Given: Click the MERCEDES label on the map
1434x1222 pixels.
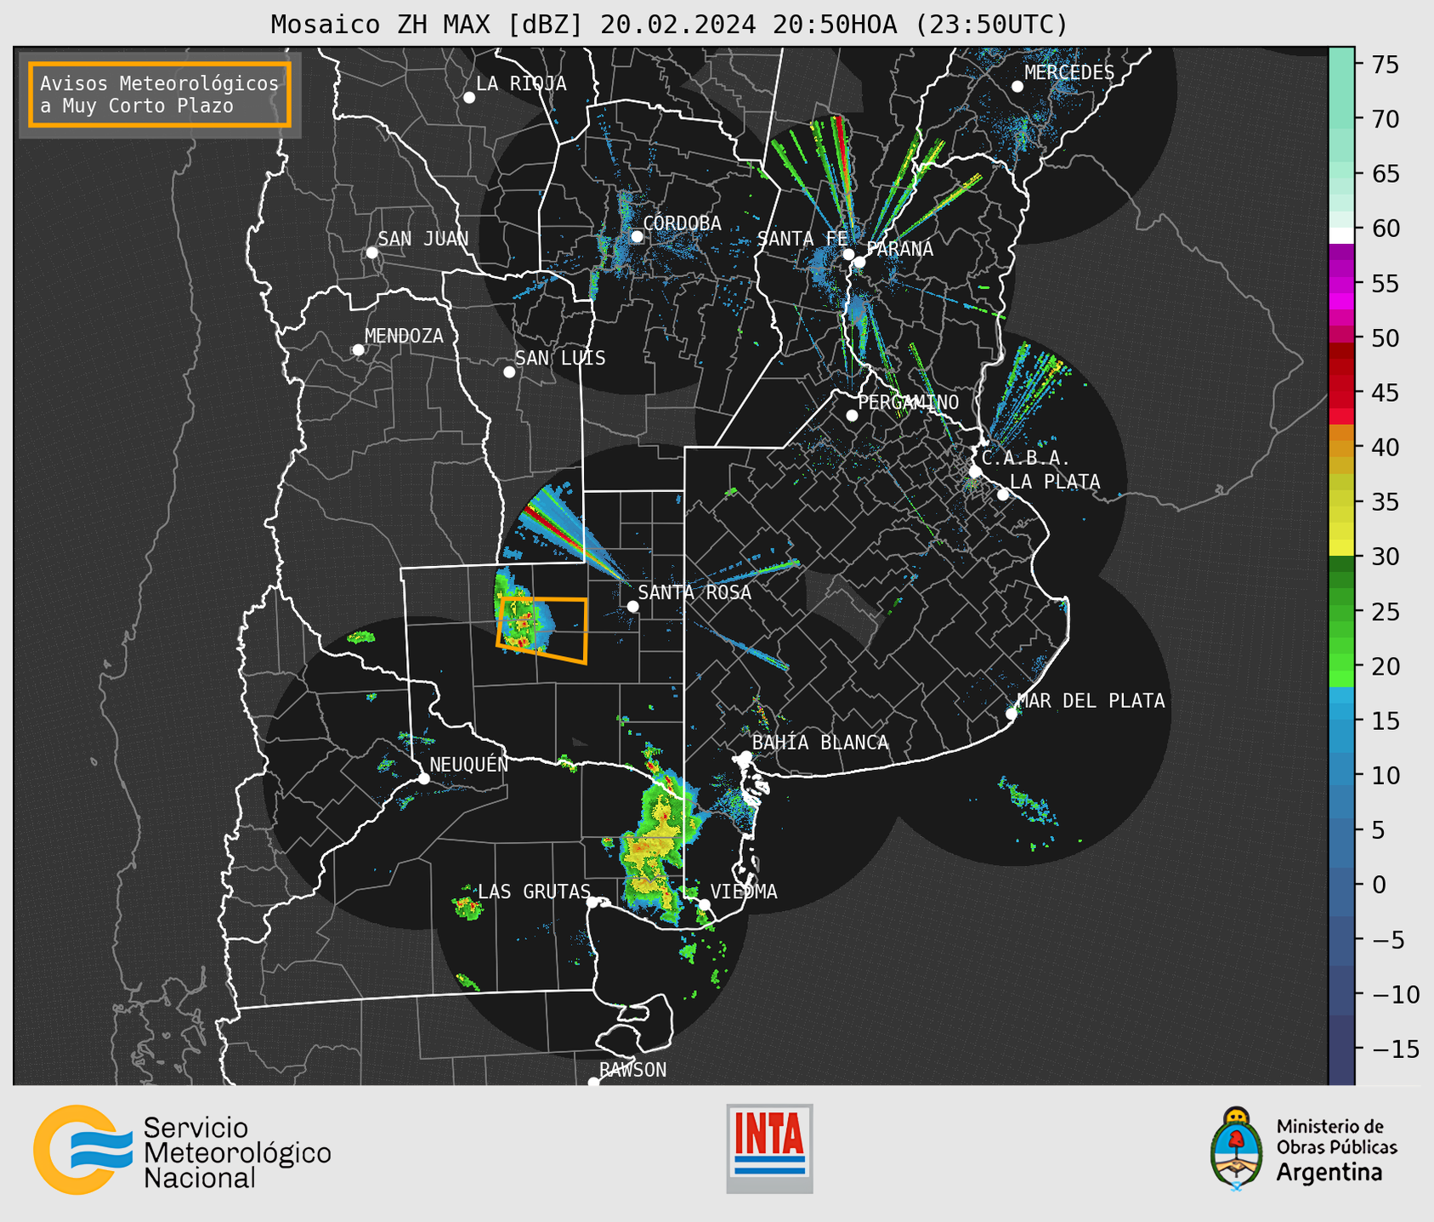Looking at the screenshot, I should point(1069,72).
